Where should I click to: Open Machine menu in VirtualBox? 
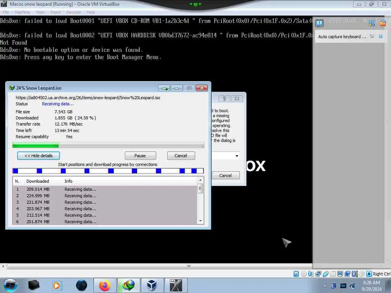click(23, 12)
